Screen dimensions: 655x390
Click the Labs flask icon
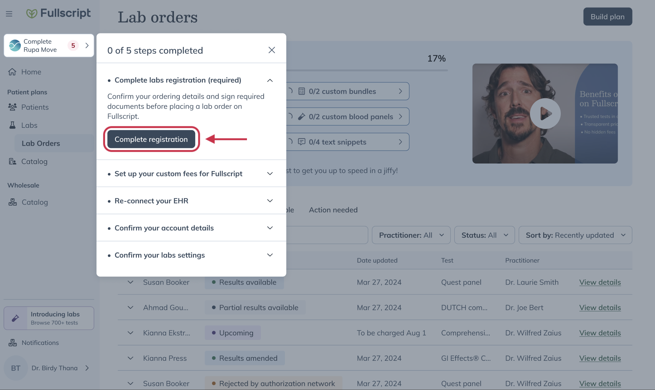click(x=13, y=125)
